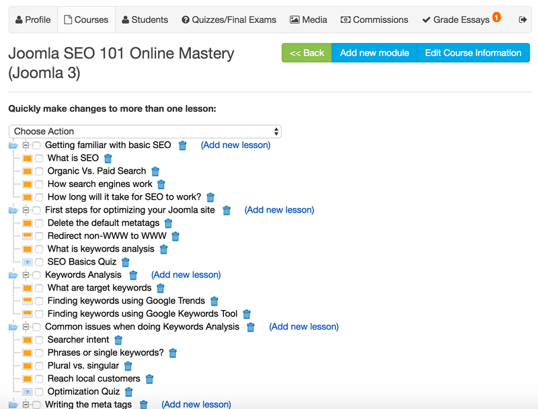Collapse the 'Getting familiar with basic SEO' module
This screenshot has width=538, height=409.
click(26, 145)
